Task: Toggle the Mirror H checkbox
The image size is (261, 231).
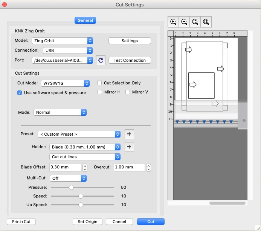Action: coord(100,92)
